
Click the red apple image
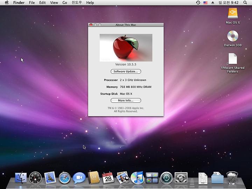126,48
